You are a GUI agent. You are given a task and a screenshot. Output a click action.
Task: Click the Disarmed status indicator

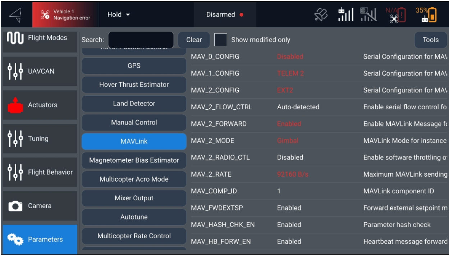[225, 15]
